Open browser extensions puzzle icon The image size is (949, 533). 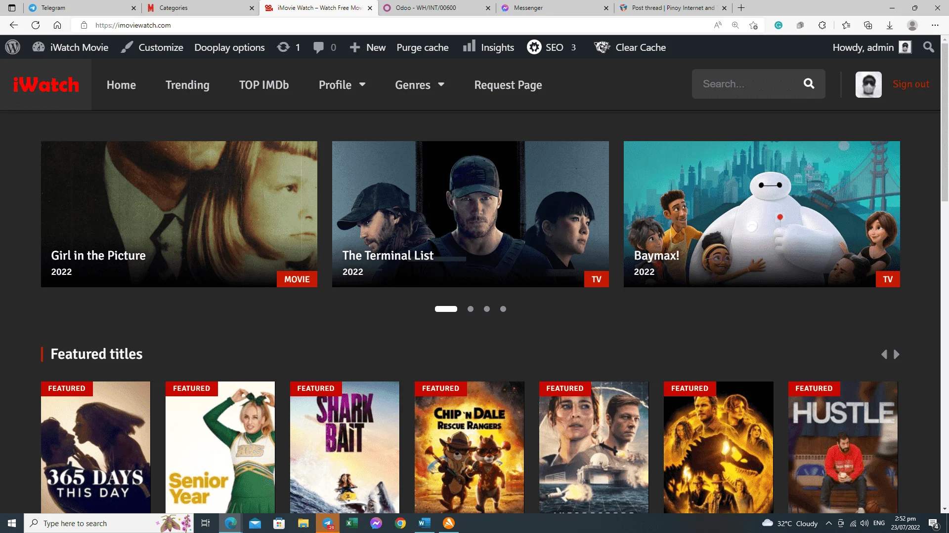point(822,25)
